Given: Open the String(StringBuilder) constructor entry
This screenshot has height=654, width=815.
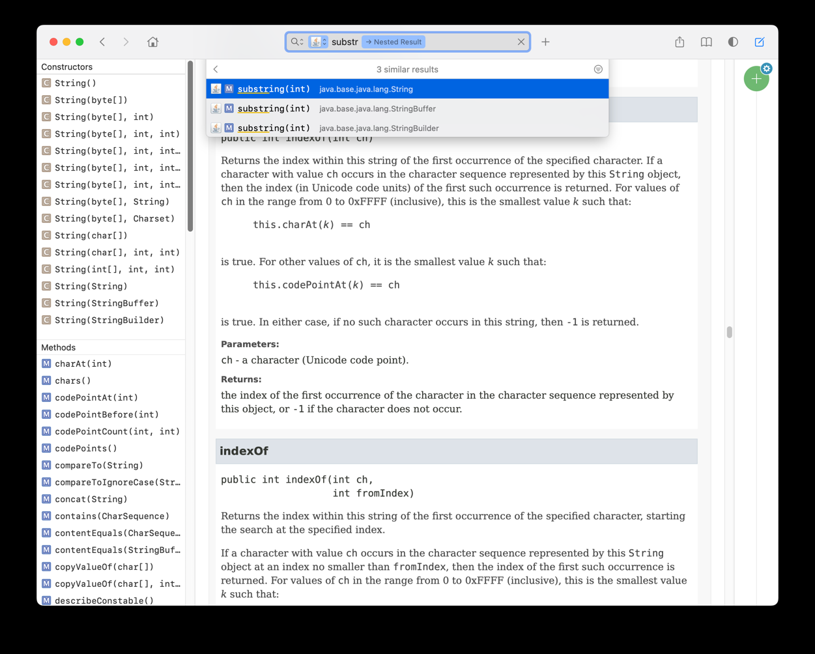Looking at the screenshot, I should click(109, 320).
